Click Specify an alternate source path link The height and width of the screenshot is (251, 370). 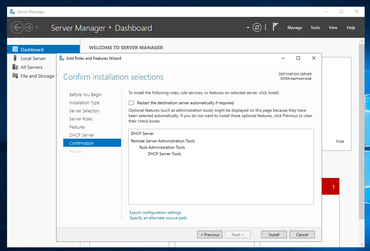[x=158, y=218]
